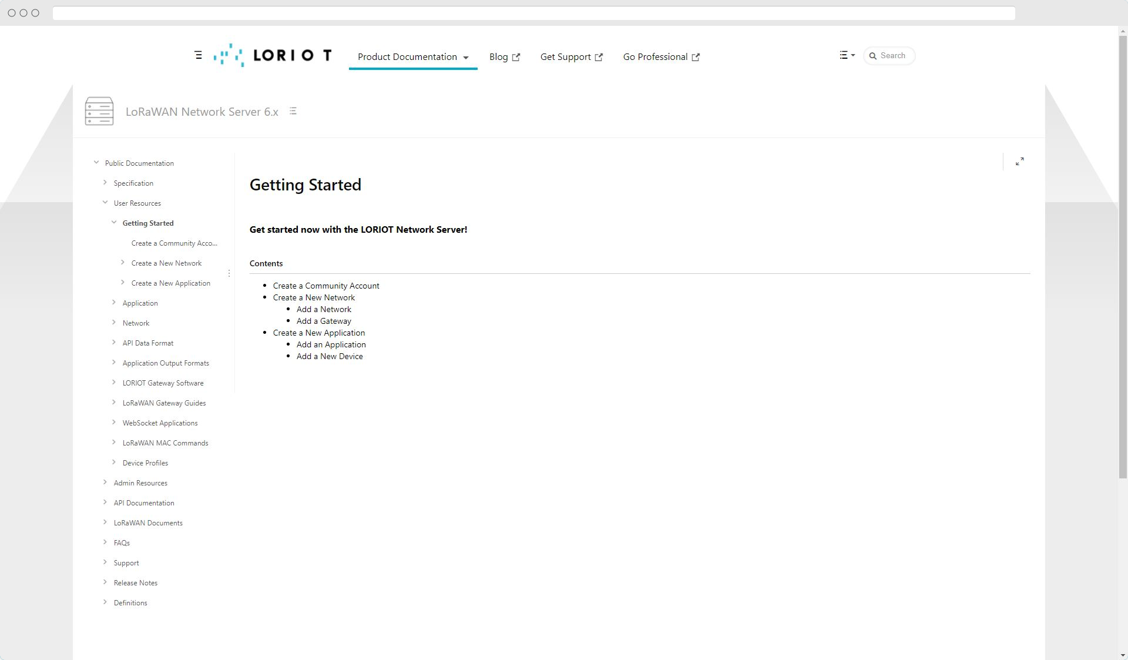Screen dimensions: 1128x660
Task: Expand the Specification tree node
Action: (x=105, y=183)
